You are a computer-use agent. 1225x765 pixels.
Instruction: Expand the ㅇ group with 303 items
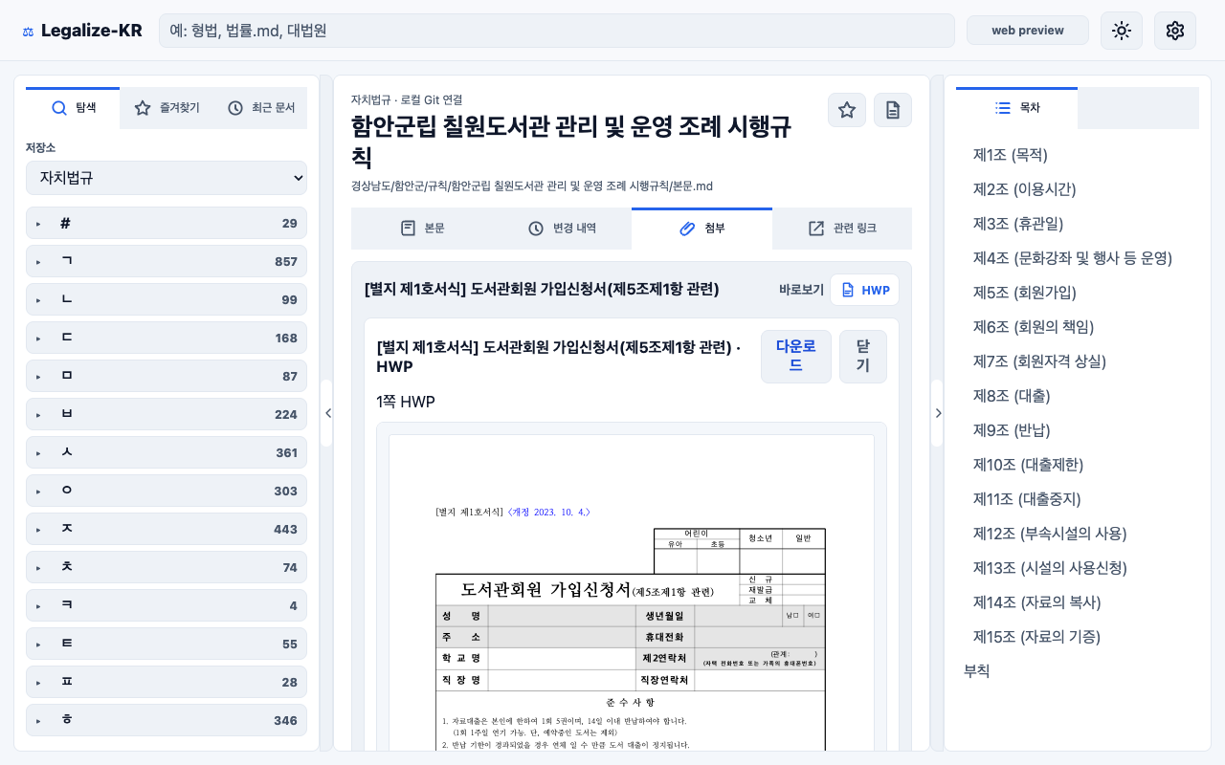click(x=167, y=491)
